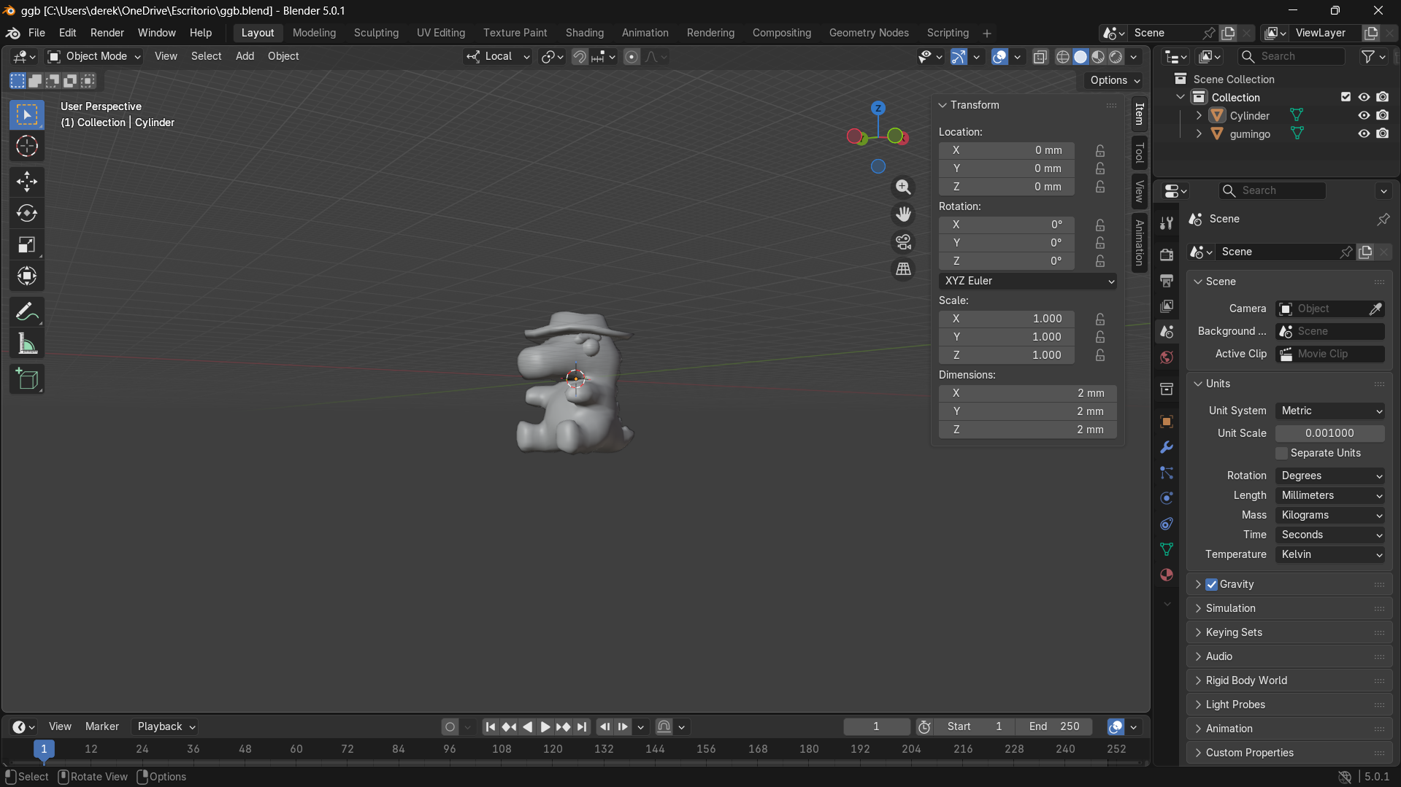Select the Measure tool

pyautogui.click(x=27, y=344)
